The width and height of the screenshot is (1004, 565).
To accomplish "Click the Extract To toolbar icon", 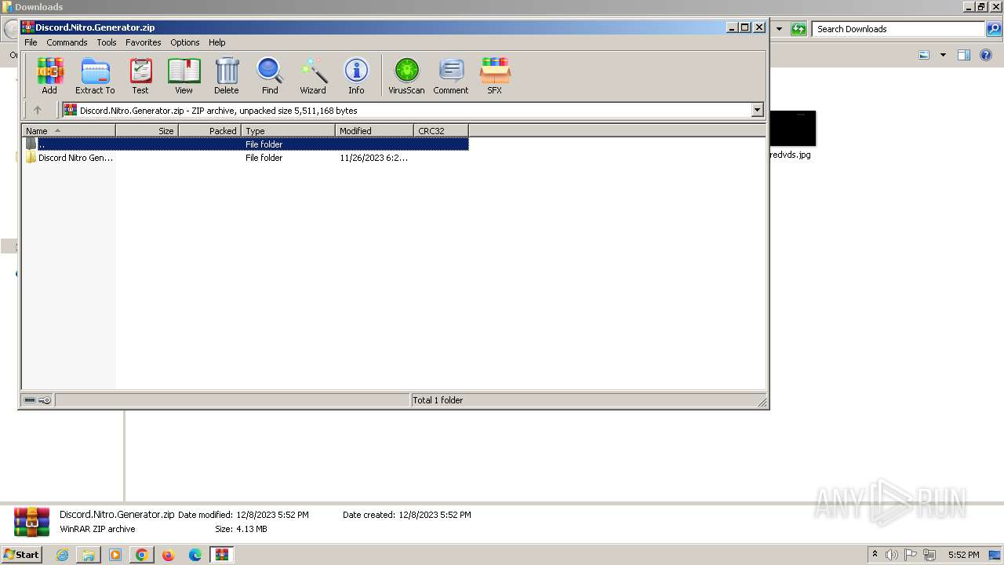I will pos(95,76).
